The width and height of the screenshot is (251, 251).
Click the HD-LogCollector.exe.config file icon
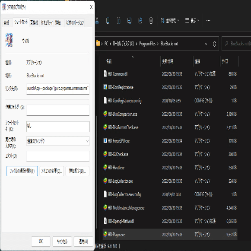pyautogui.click(x=105, y=194)
